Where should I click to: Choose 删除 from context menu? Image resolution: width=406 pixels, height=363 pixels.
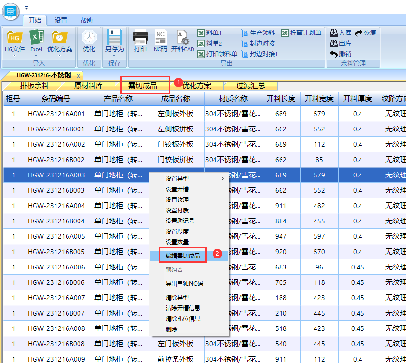point(189,329)
